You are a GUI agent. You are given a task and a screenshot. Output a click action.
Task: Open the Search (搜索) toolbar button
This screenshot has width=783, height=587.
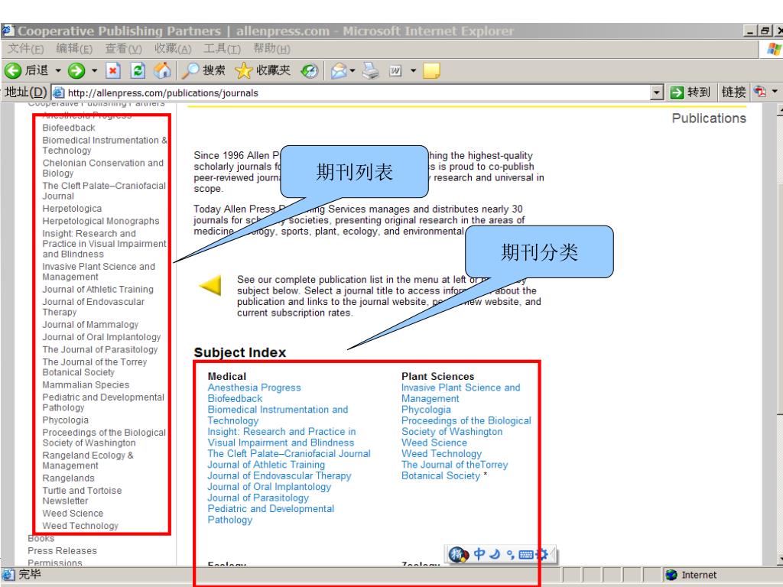tap(203, 71)
